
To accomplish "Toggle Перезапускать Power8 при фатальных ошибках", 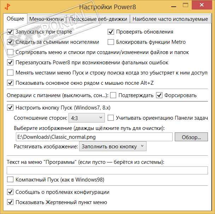I will coord(10,63).
